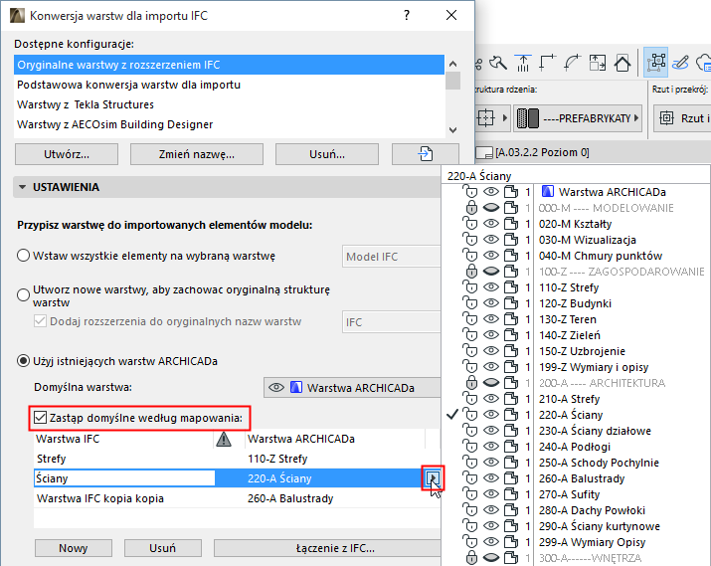Choose 270-A Sufity layer

(569, 494)
